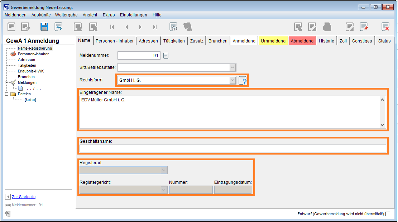Select Personen-Inhaber in the sidebar tree

[x=33, y=54]
